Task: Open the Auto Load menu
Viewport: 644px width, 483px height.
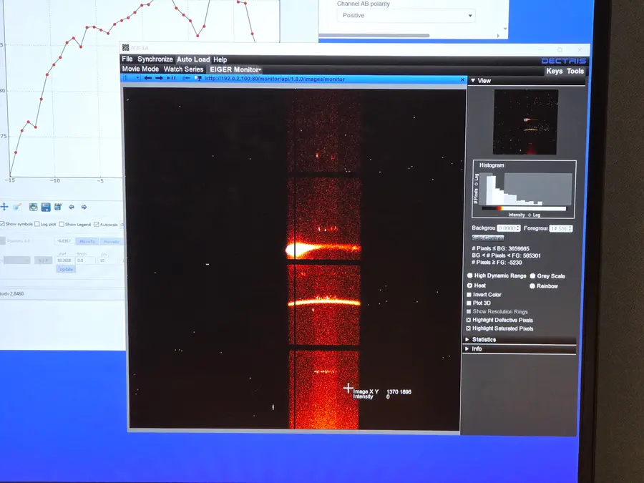Action: pyautogui.click(x=193, y=59)
